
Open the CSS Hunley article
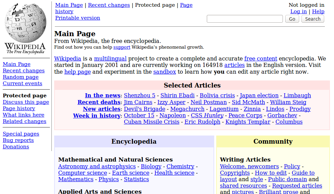(x=207, y=116)
